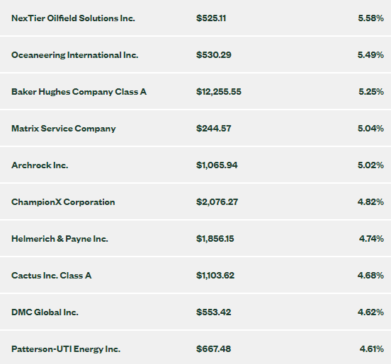Select the $1,065.94 value for Archrock
The image size is (391, 364).
point(217,165)
